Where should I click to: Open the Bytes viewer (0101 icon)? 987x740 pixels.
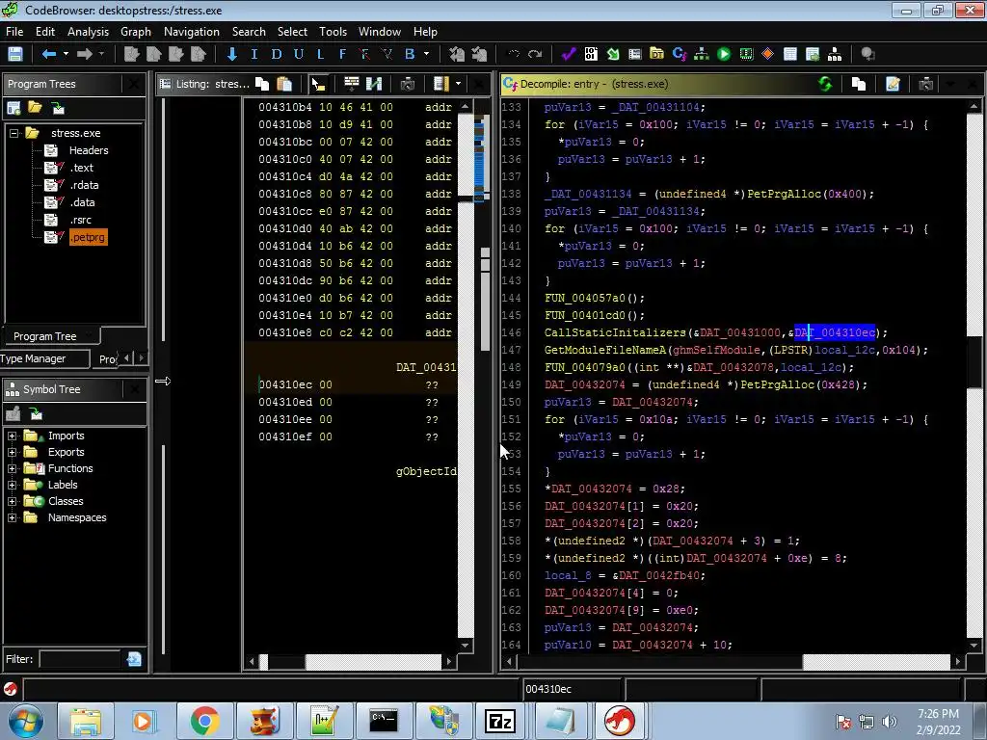(x=591, y=54)
